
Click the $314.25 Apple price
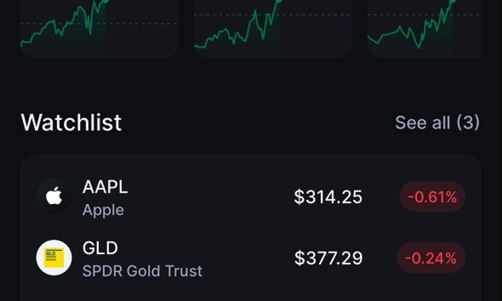[x=328, y=197]
